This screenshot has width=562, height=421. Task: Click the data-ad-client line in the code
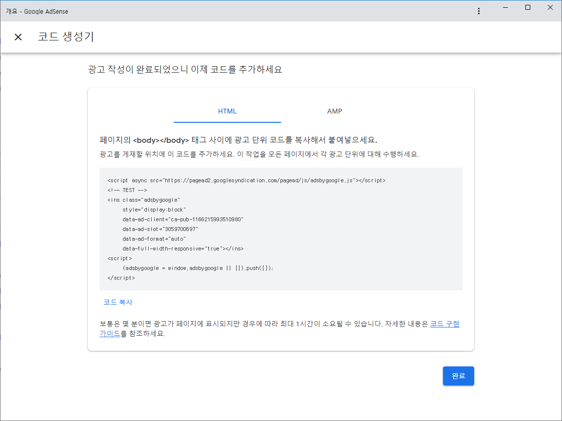click(183, 219)
